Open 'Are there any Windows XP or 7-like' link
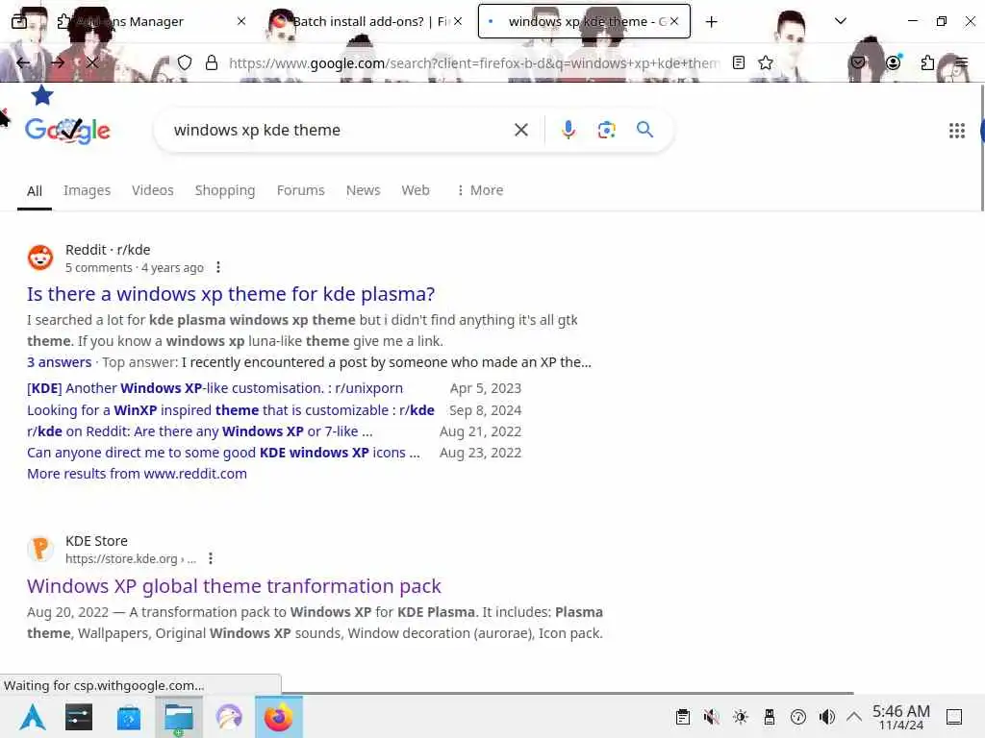 point(200,431)
